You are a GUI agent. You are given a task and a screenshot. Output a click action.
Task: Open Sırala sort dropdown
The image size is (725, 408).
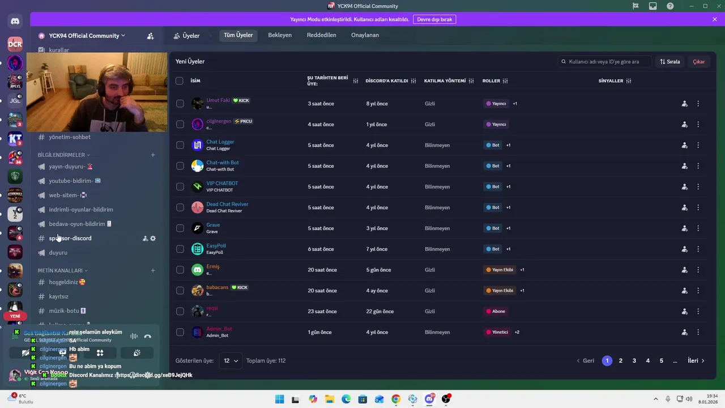[x=669, y=62]
